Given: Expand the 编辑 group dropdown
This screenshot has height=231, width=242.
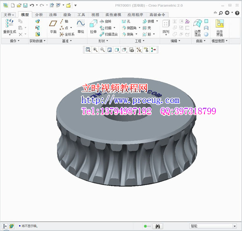Looking at the screenshot, I should click(x=175, y=41).
